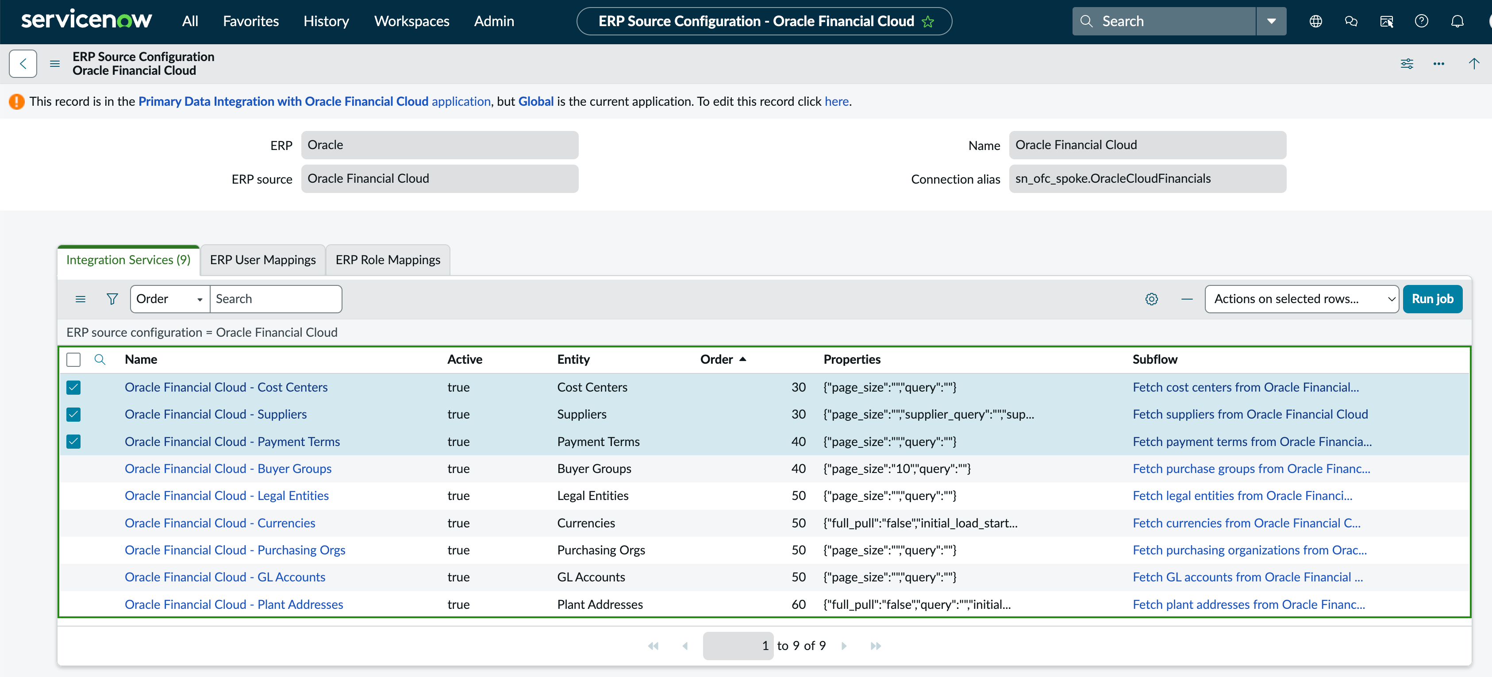Uncheck the Cost Centers row checkbox

pyautogui.click(x=73, y=388)
